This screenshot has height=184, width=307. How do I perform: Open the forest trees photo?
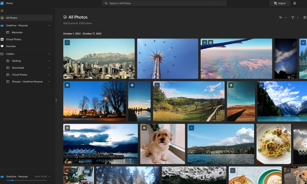128,175
